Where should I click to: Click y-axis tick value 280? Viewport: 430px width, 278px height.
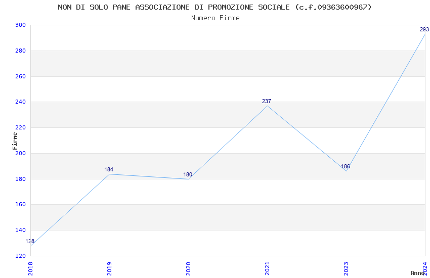(x=21, y=51)
